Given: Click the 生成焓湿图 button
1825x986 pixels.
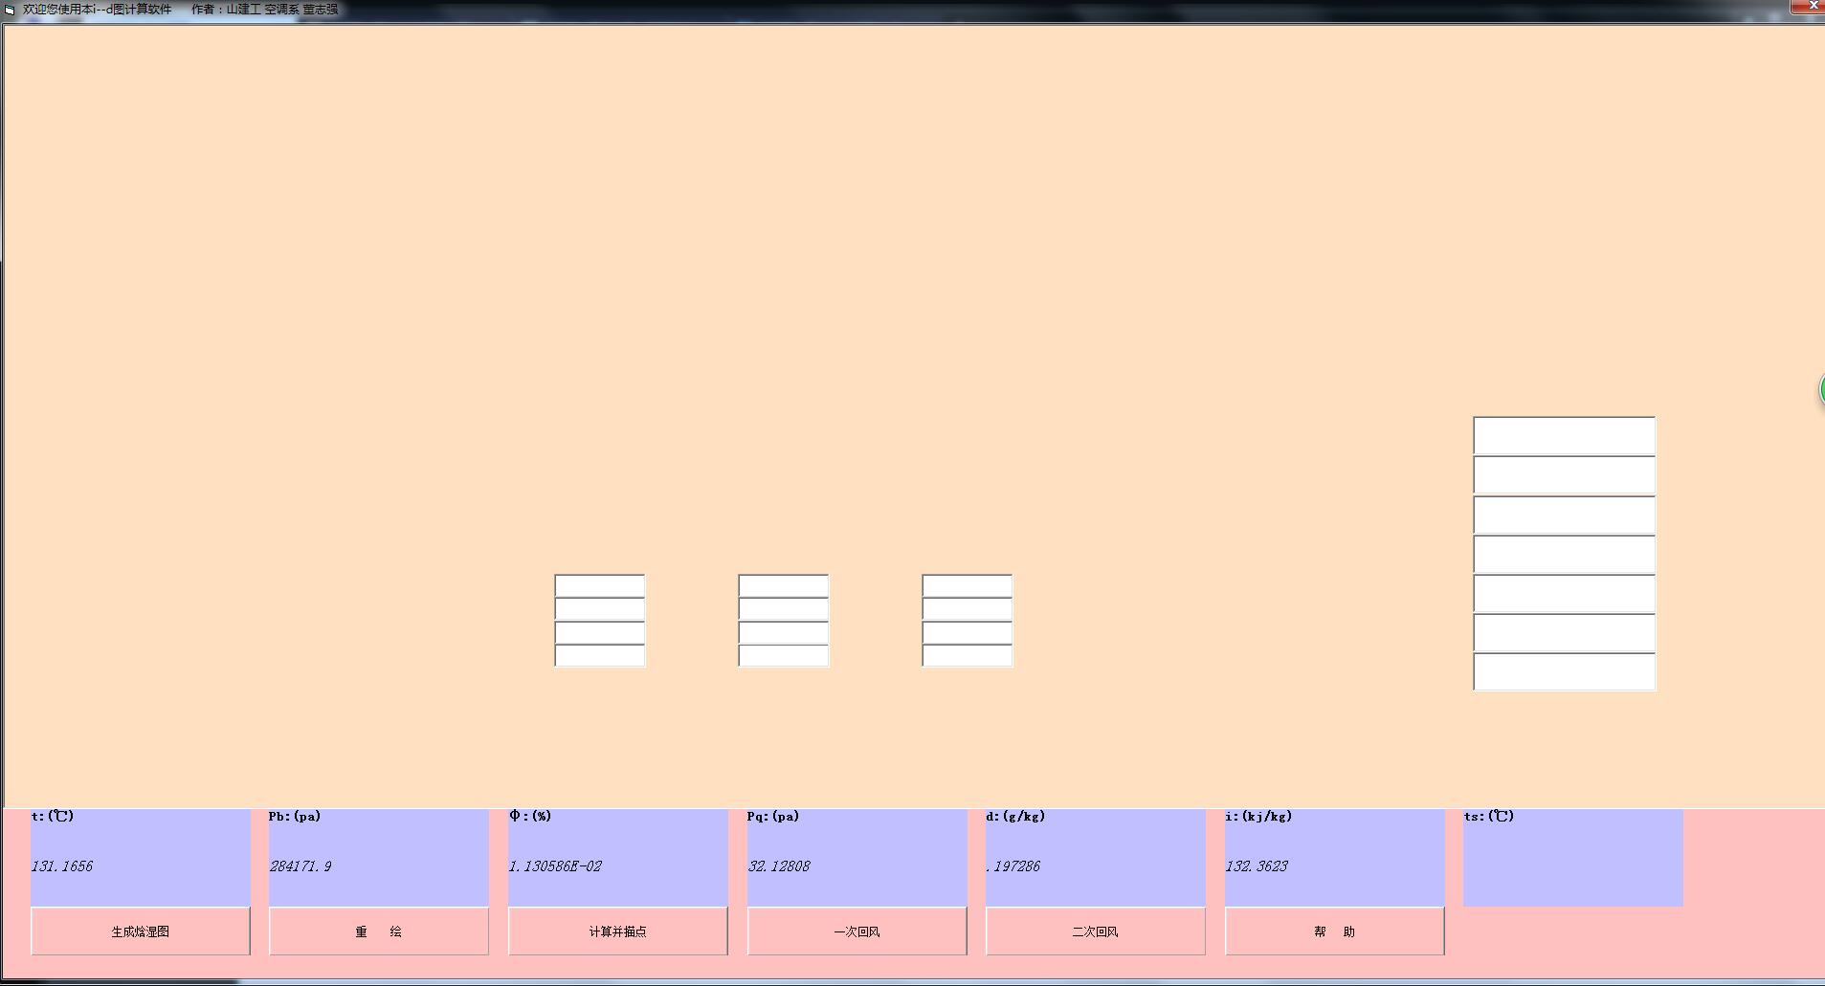Looking at the screenshot, I should pos(141,931).
